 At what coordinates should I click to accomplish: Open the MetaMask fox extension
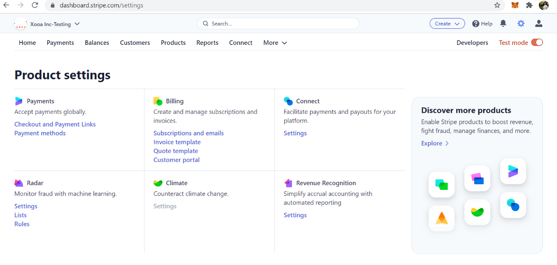tap(515, 5)
